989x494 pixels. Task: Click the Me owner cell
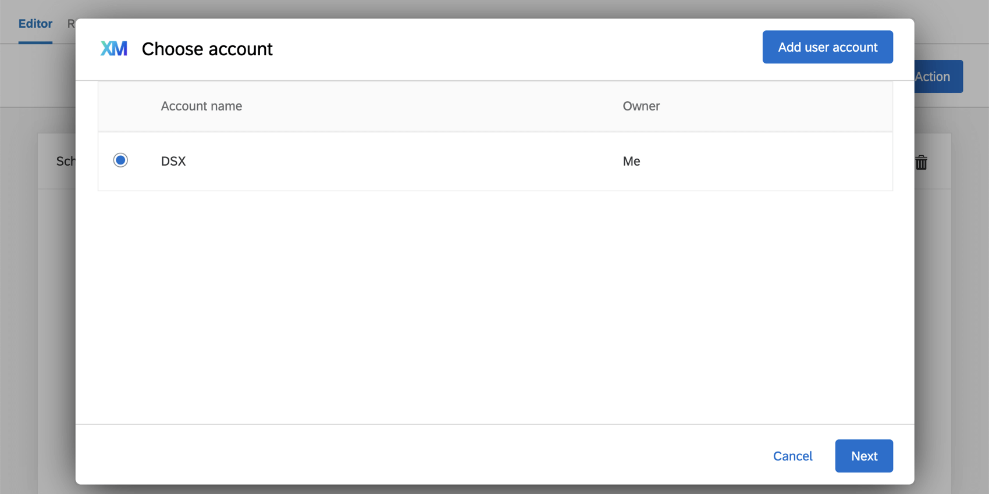pyautogui.click(x=631, y=162)
